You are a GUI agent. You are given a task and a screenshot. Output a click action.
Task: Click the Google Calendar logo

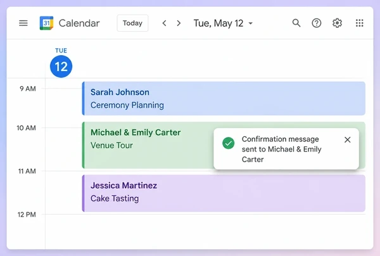pyautogui.click(x=46, y=23)
